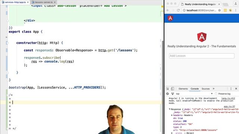Open the DevTools Elements tab
The width and height of the screenshot is (239, 134).
pos(183,89)
